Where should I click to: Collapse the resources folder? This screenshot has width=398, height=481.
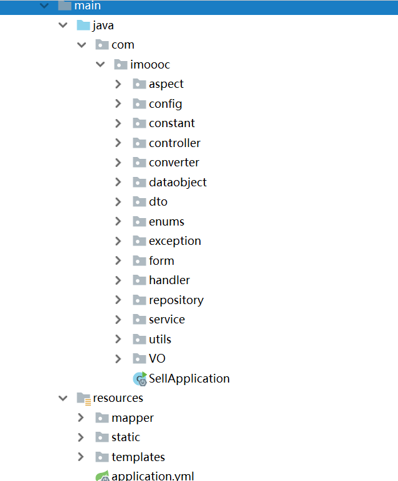[x=62, y=398]
